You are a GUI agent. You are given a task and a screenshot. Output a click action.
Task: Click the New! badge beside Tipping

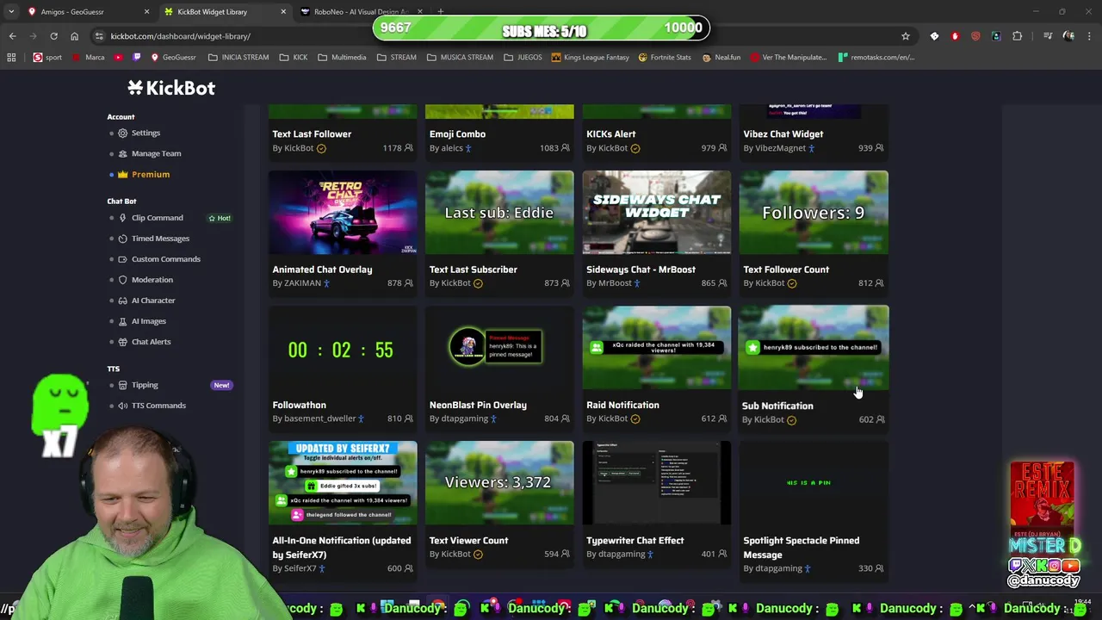[x=221, y=385]
